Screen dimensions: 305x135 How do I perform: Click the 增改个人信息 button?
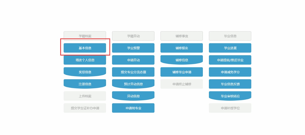85,60
